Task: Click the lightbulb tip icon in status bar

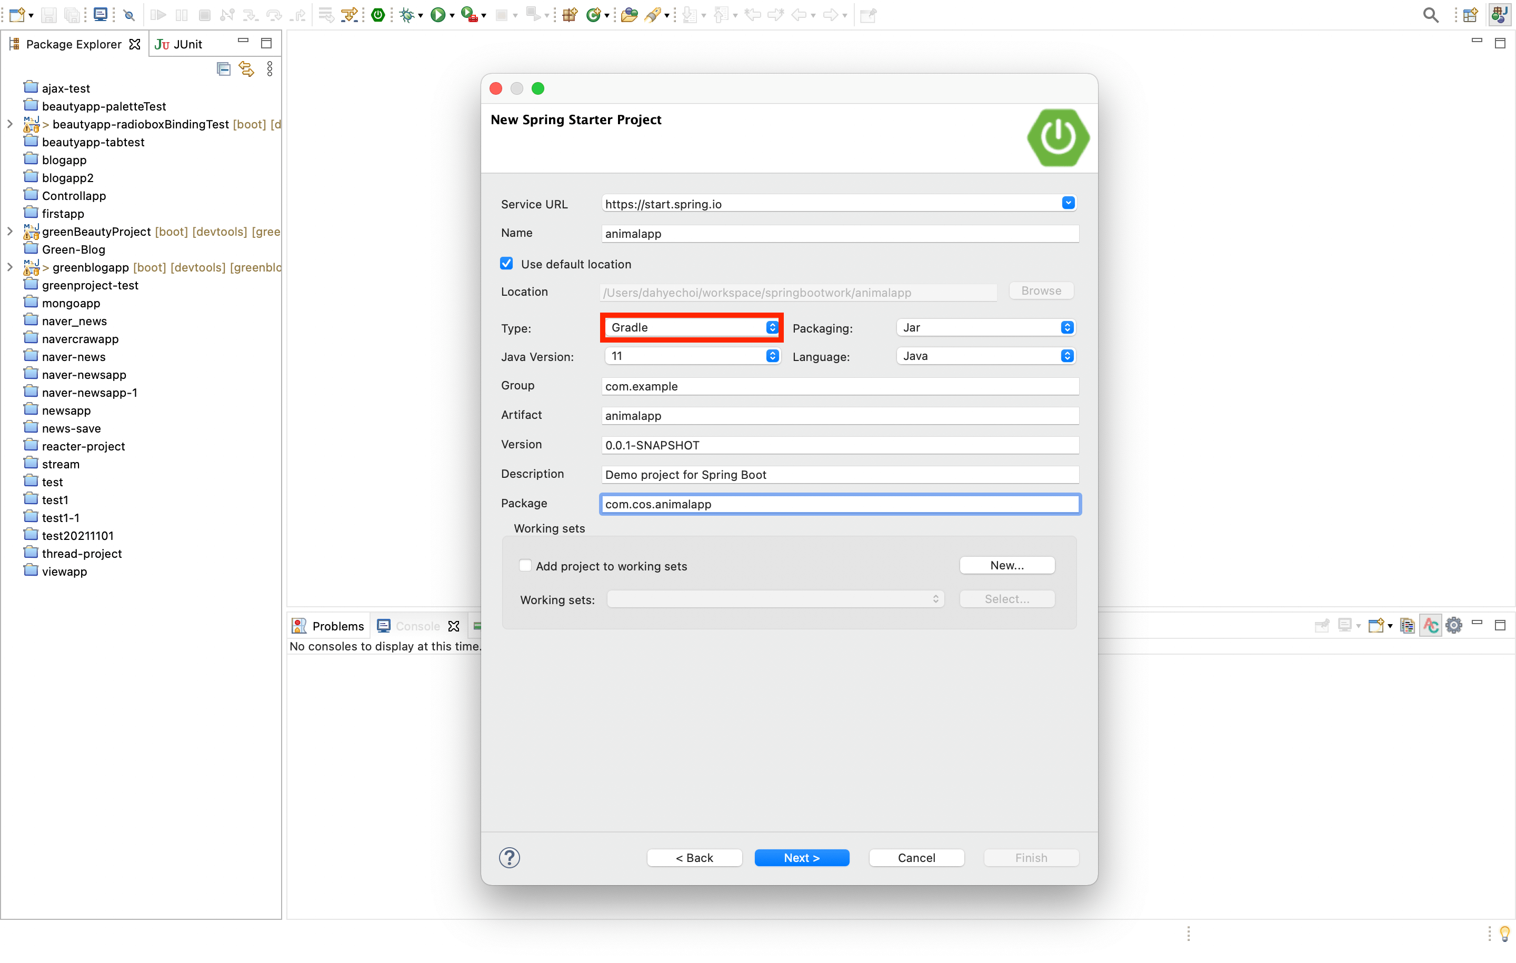Action: (1504, 933)
